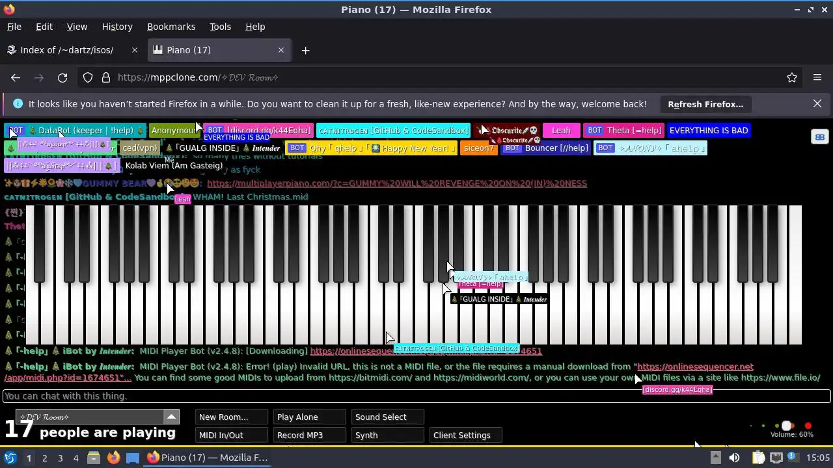This screenshot has width=833, height=468.
Task: Switch to workspace 2 in the taskbar
Action: (x=44, y=458)
